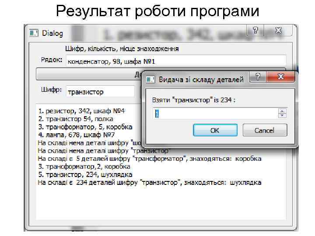Click message 'На складі є 234 деталей шифру "транзистор"'
315x236 pixels.
[x=109, y=182]
